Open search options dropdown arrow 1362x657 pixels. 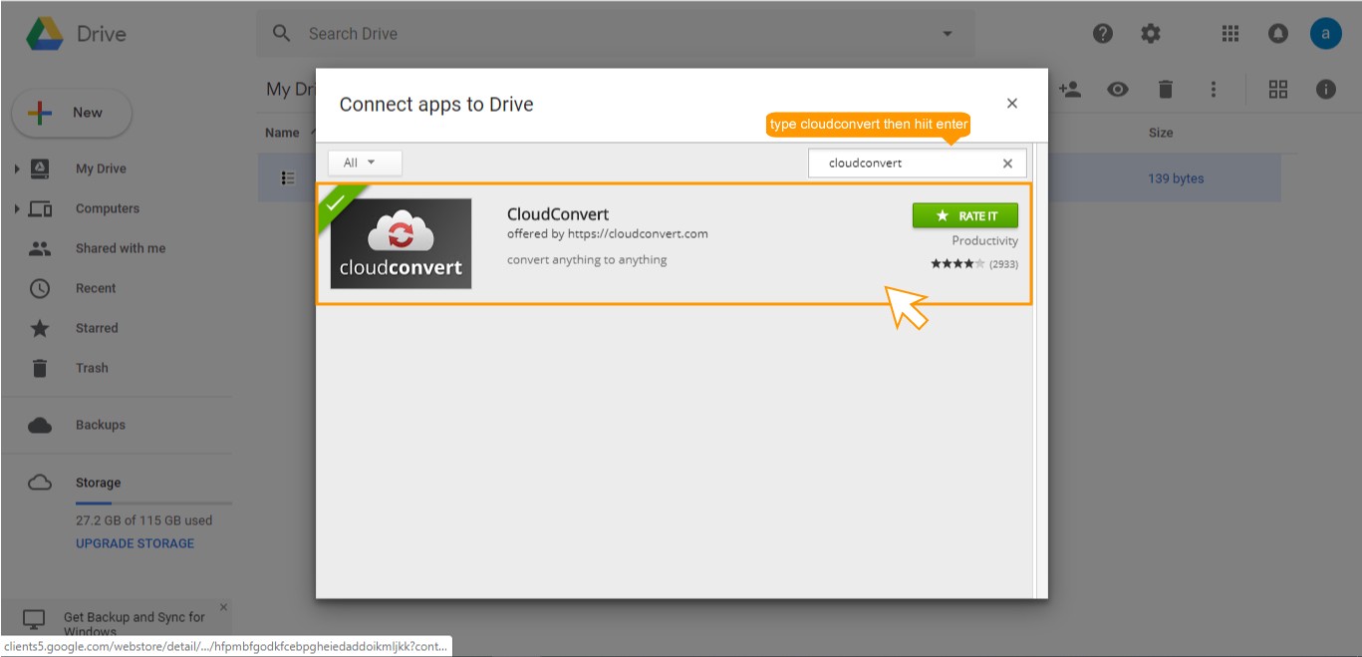[x=947, y=34]
